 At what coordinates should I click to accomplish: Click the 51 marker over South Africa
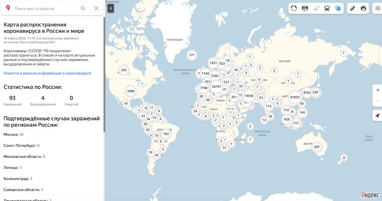pos(224,148)
